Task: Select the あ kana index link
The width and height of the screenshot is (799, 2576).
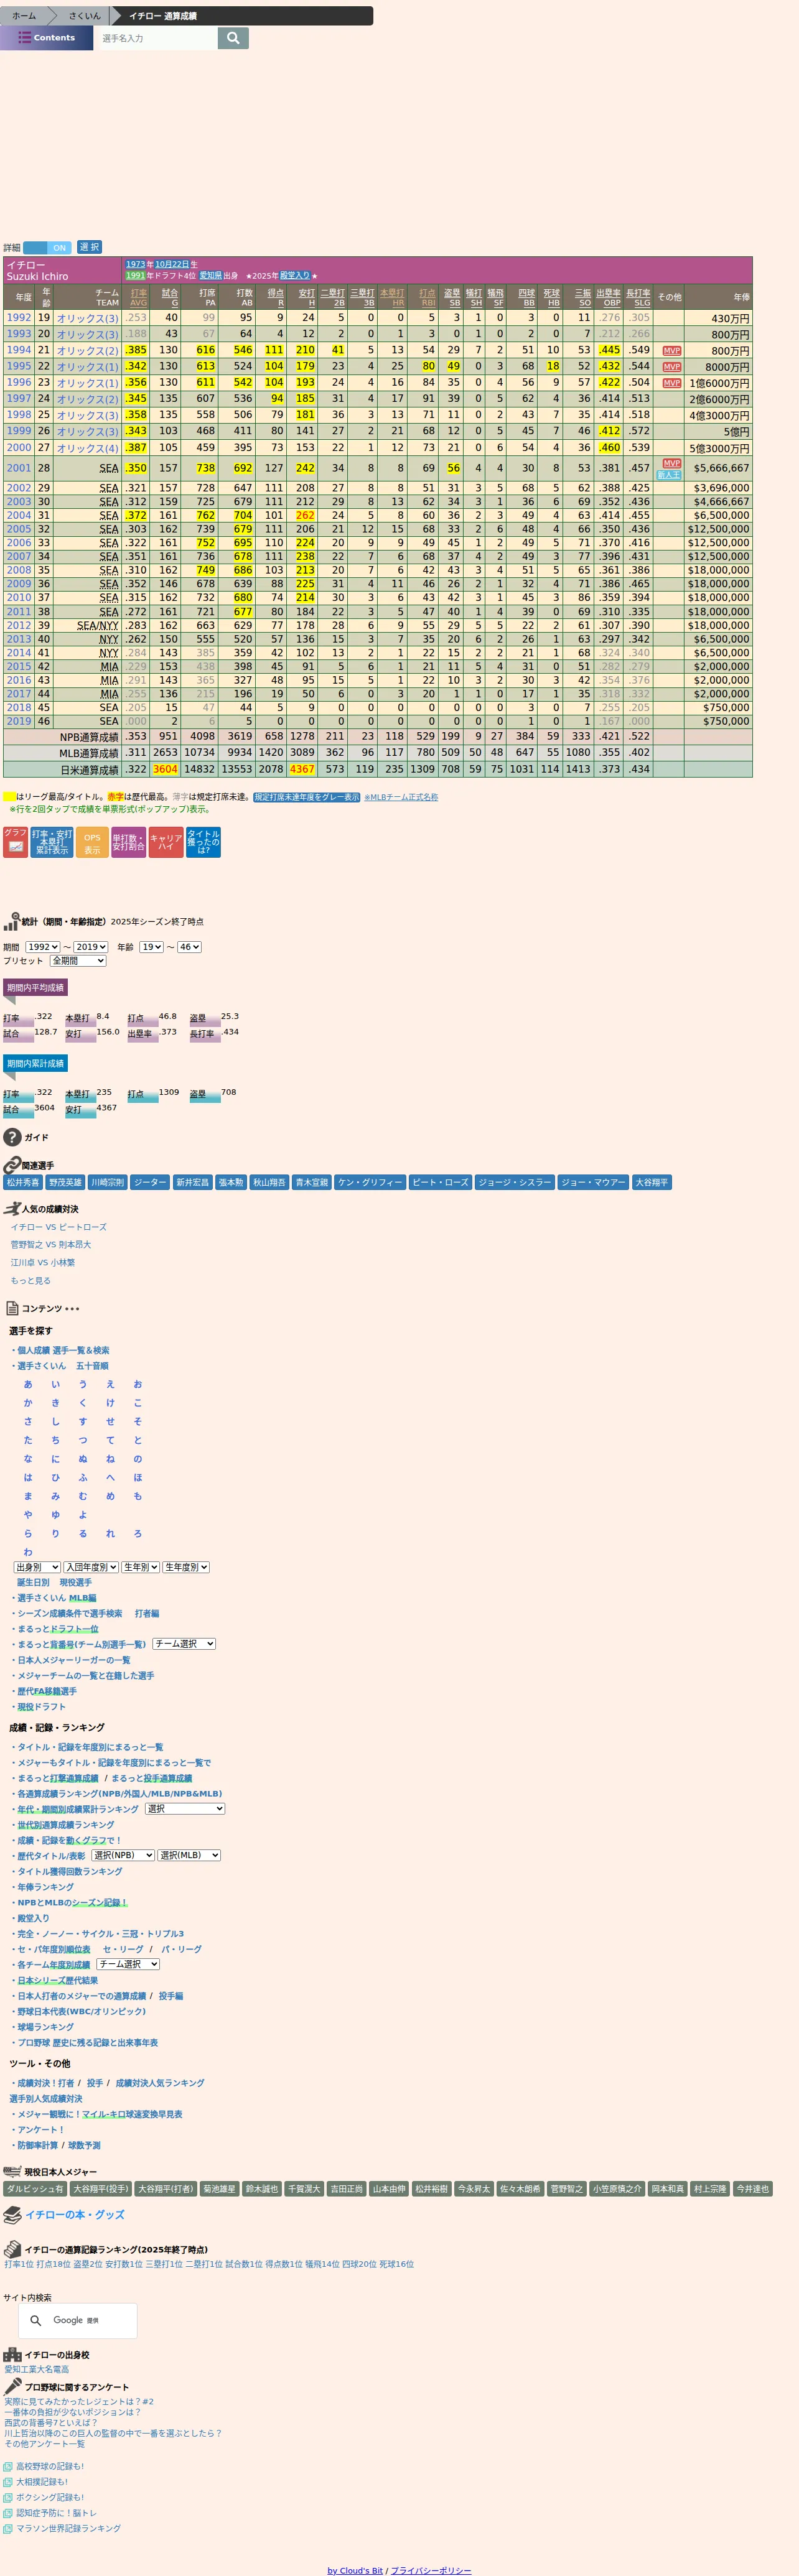Action: 28,1384
